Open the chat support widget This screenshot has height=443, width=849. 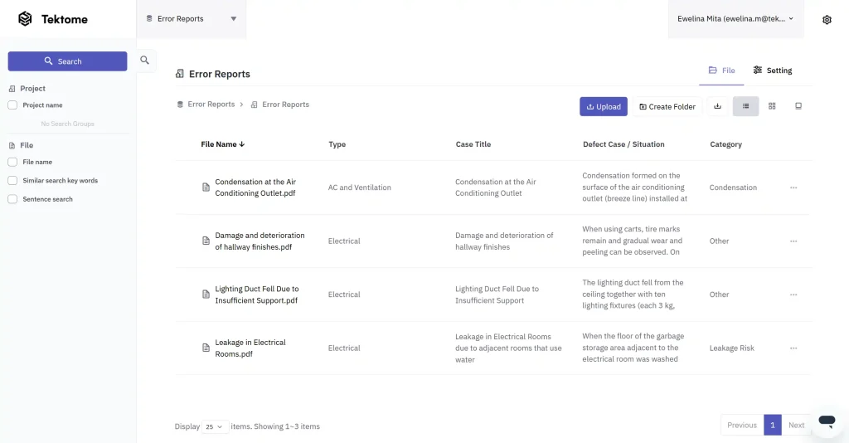point(826,421)
